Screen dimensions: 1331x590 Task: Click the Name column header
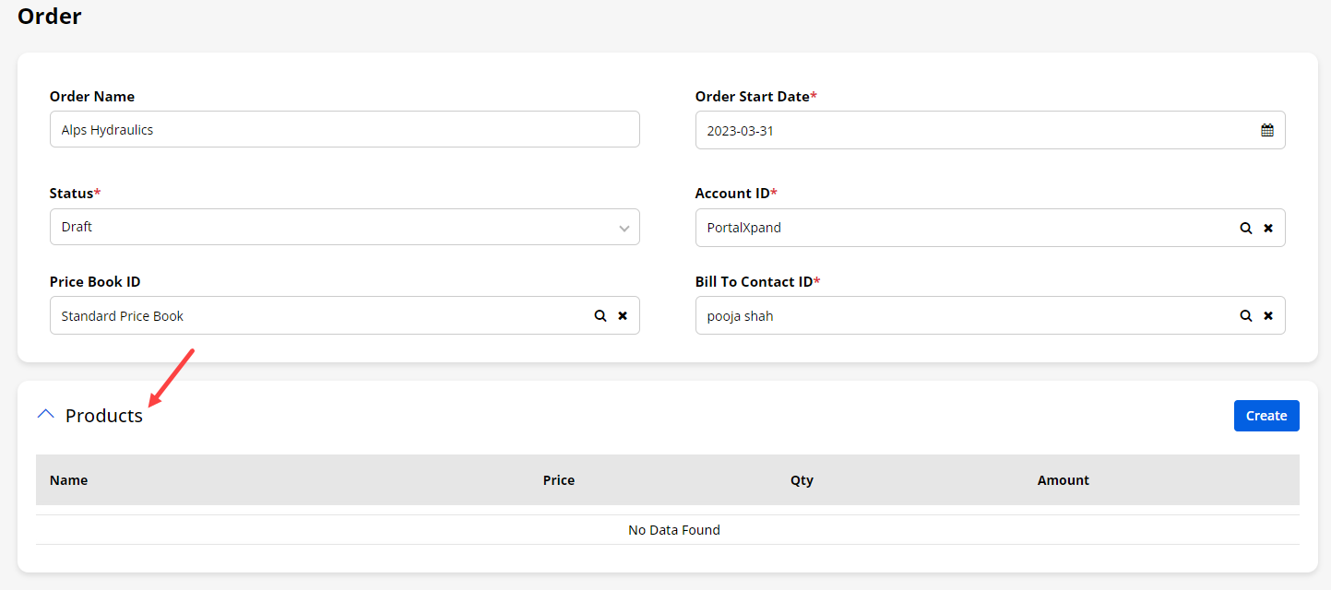[x=69, y=480]
